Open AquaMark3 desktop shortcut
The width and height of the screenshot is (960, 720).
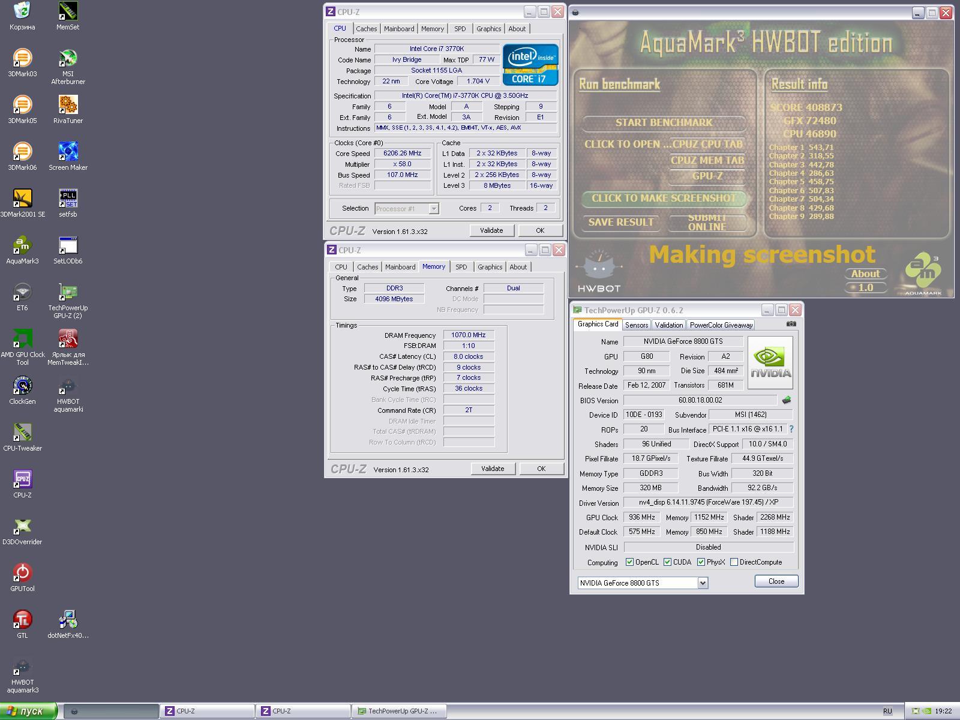pos(22,250)
